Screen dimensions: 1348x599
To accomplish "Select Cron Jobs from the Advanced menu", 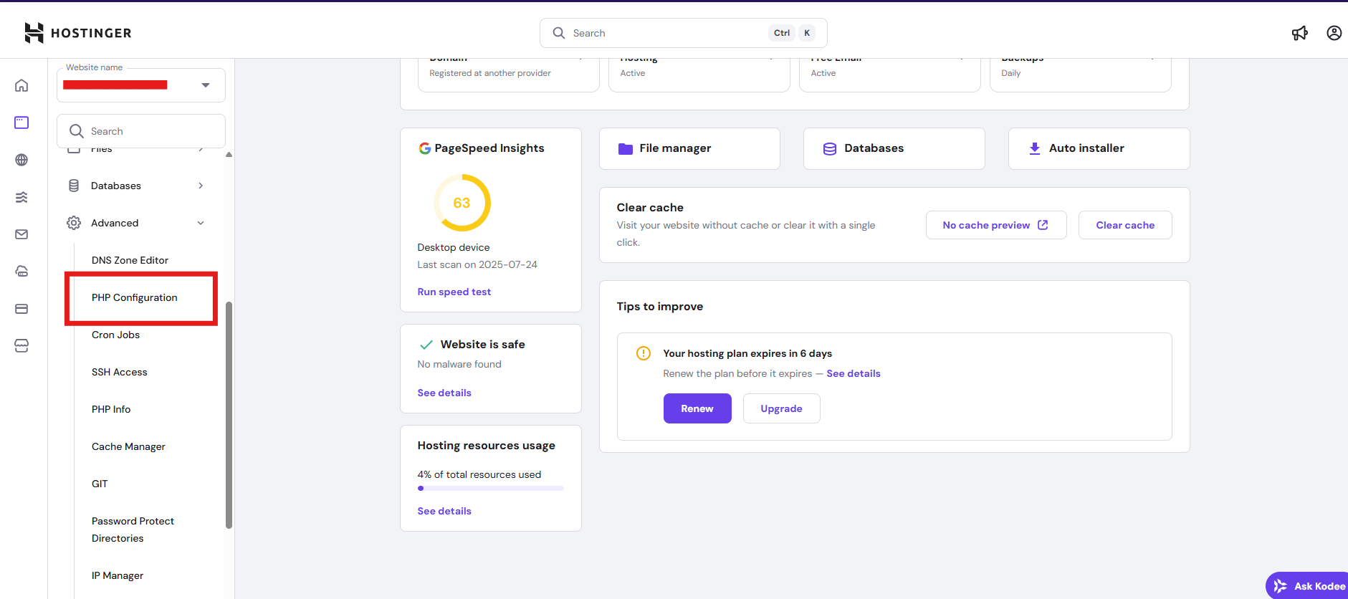I will tap(115, 335).
